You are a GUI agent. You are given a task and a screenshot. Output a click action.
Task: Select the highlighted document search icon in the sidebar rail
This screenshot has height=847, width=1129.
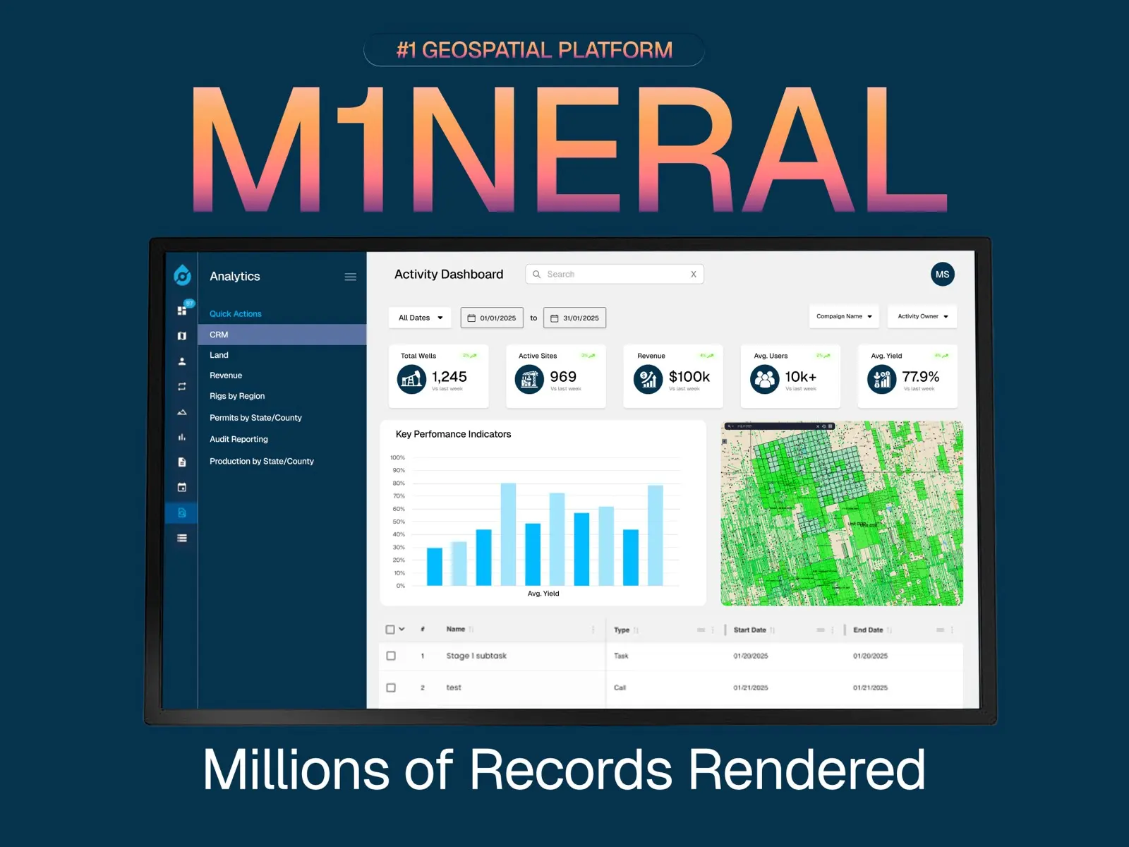click(x=182, y=513)
